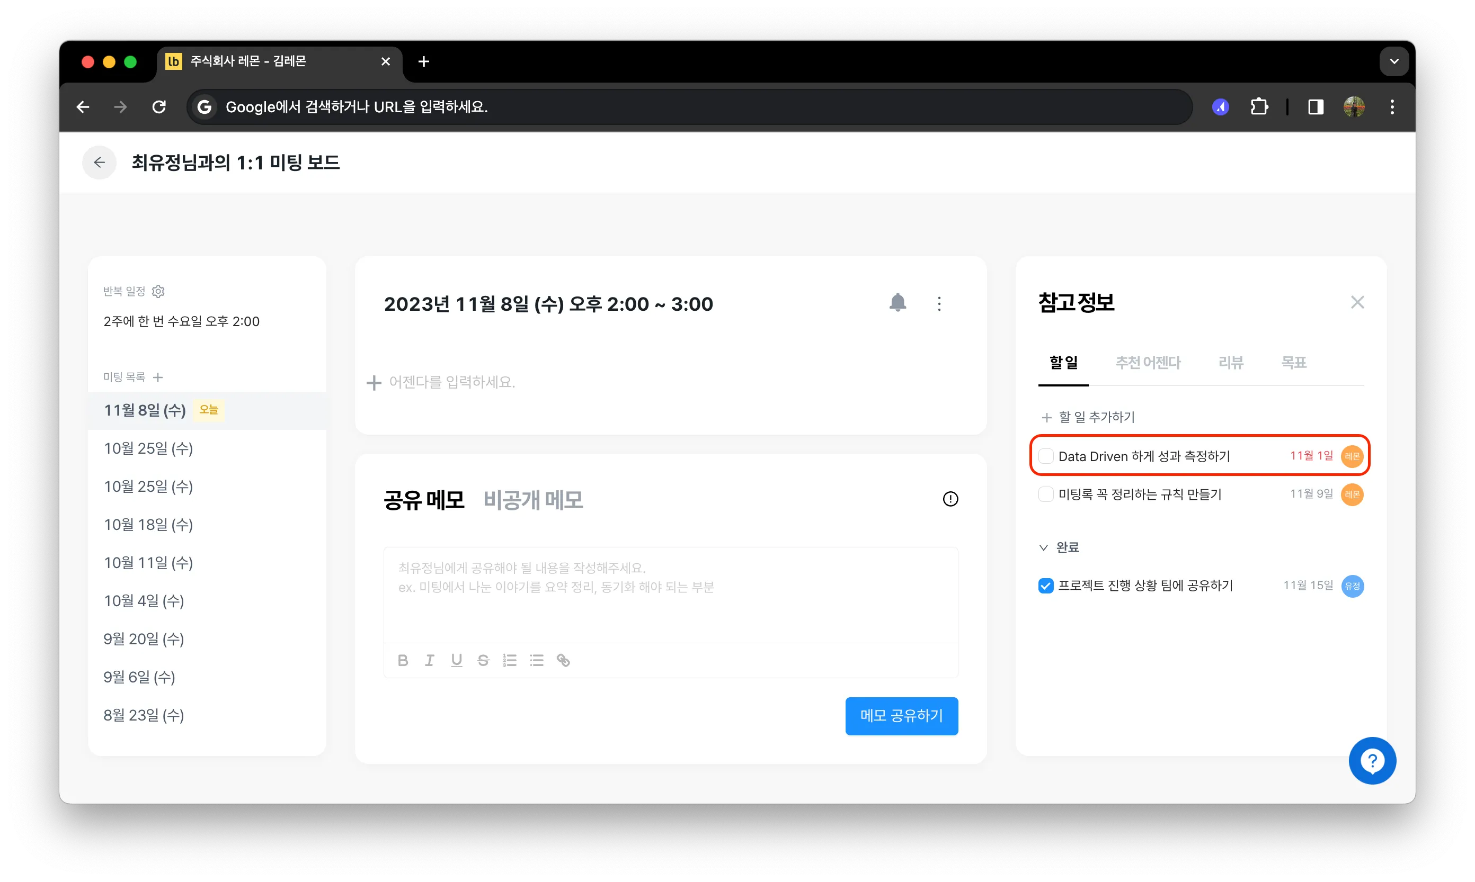Apply italic formatting in memo editor
The height and width of the screenshot is (882, 1475).
[x=430, y=660]
